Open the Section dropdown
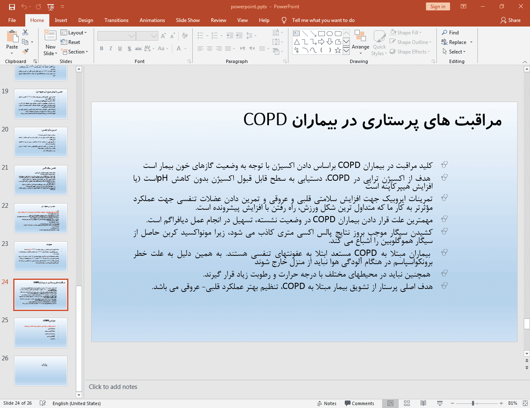This screenshot has height=408, width=530. (x=75, y=52)
